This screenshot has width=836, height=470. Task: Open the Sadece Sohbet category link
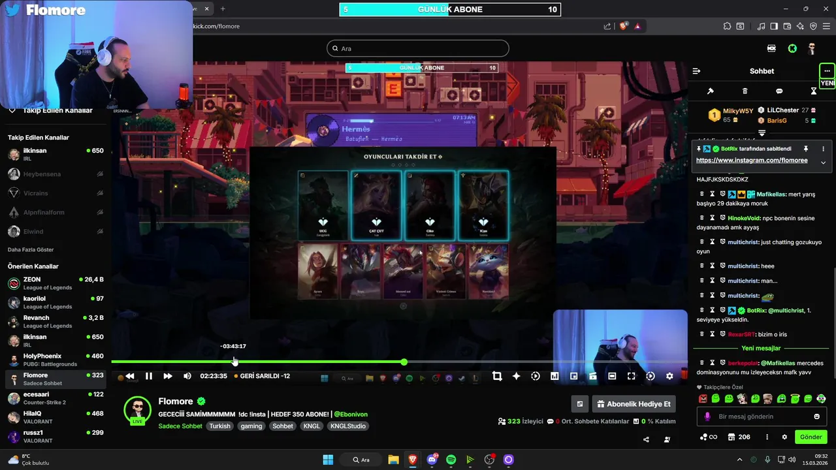(x=180, y=426)
